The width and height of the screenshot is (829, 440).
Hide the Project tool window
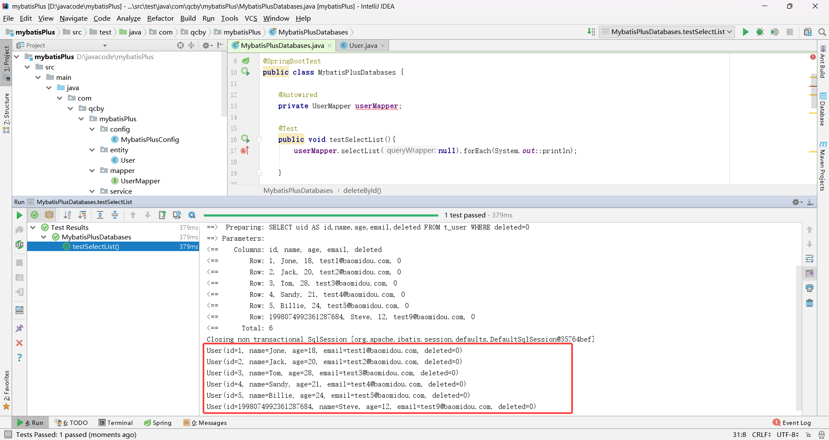coord(221,45)
